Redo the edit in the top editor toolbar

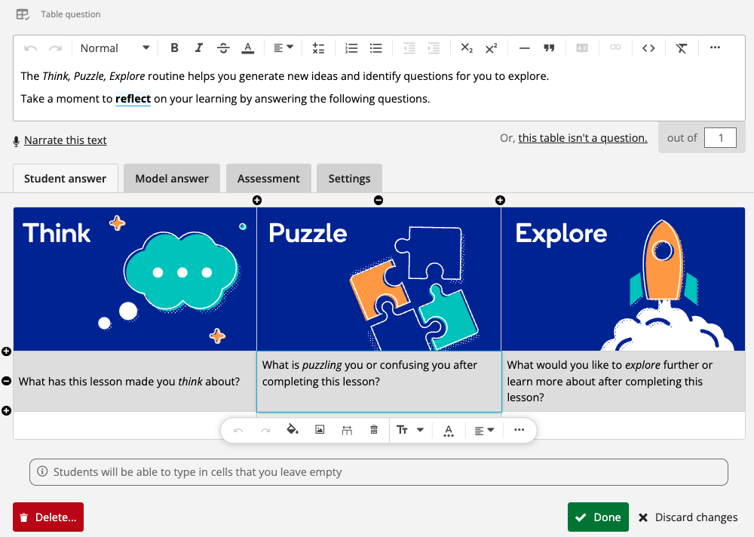click(55, 48)
